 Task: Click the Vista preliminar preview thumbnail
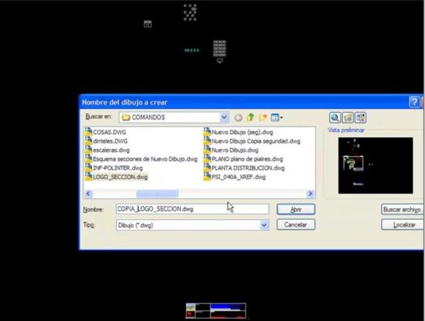click(375, 165)
